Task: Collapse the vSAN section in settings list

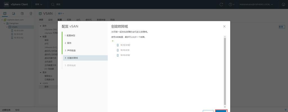Action: click(x=41, y=83)
